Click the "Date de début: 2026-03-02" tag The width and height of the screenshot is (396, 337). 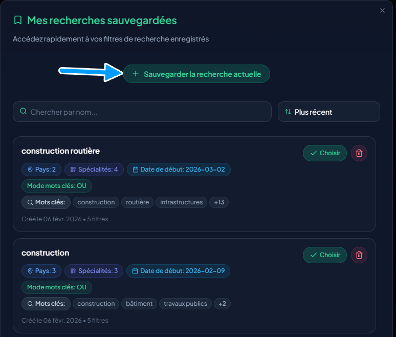click(179, 170)
